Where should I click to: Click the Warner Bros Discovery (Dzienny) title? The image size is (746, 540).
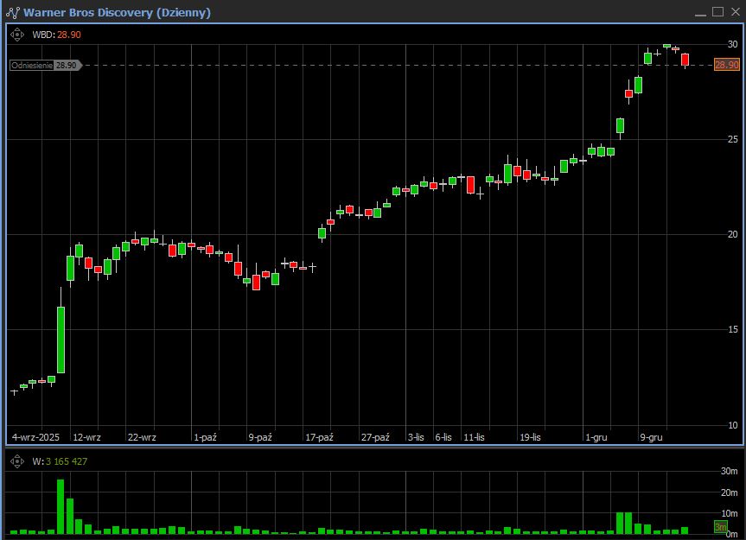pos(117,12)
